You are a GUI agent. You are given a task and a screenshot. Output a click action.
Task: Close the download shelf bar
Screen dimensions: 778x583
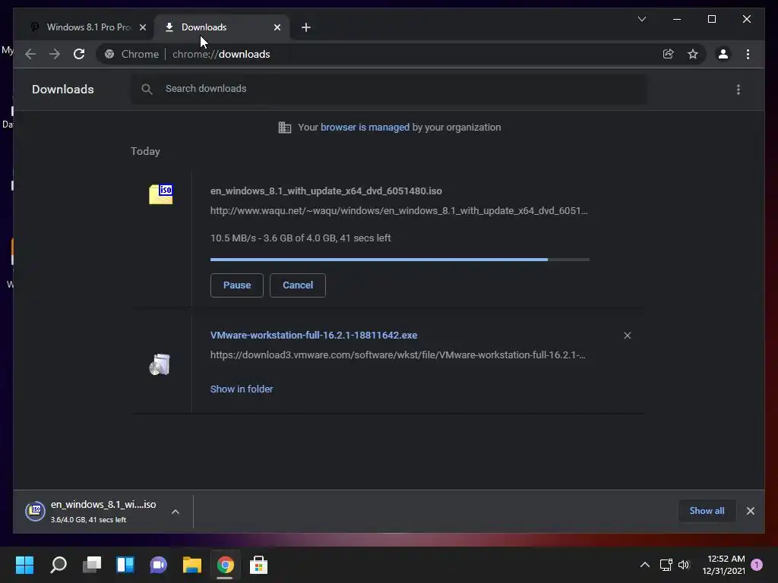[750, 511]
